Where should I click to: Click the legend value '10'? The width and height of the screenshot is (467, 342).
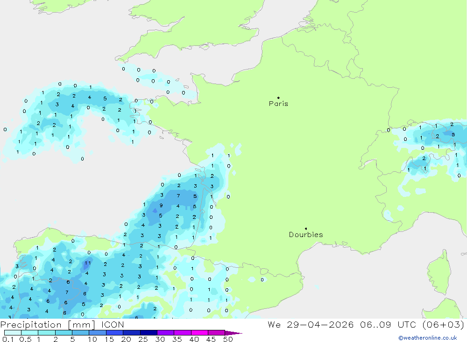click(92, 339)
